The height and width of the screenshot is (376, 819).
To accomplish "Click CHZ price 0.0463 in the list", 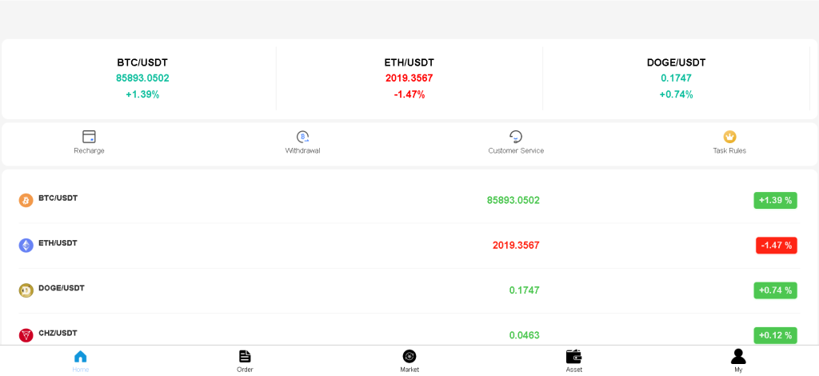I will (525, 335).
